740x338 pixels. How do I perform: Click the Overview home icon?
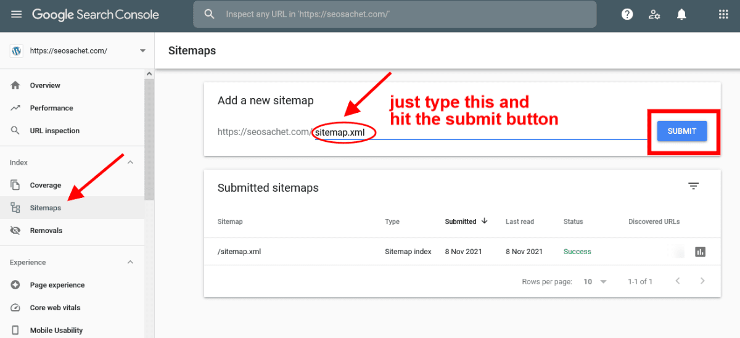(x=15, y=85)
